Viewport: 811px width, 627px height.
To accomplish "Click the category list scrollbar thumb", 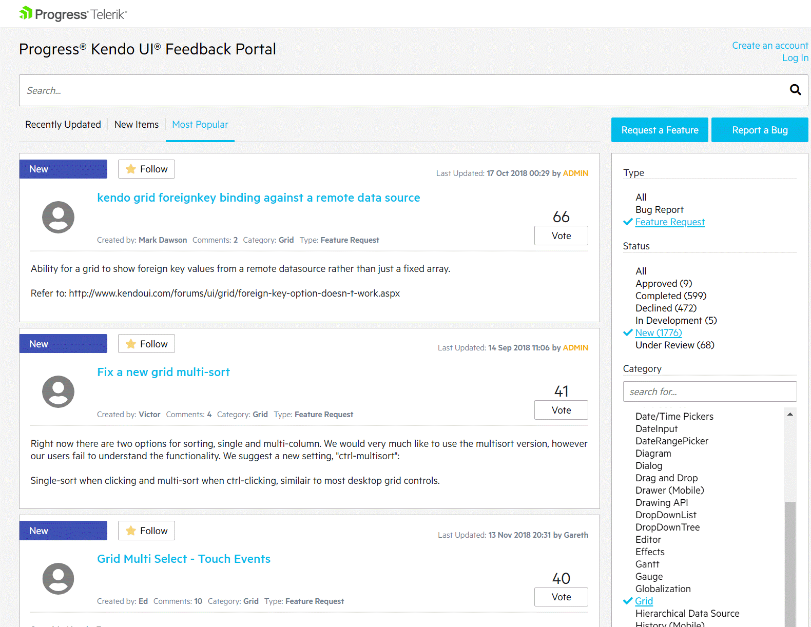I will point(790,563).
